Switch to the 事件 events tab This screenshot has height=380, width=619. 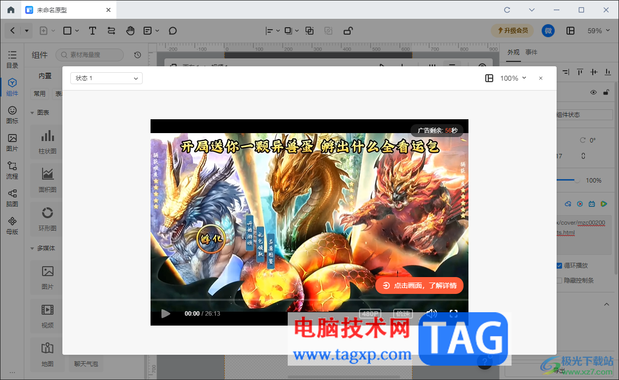click(531, 52)
